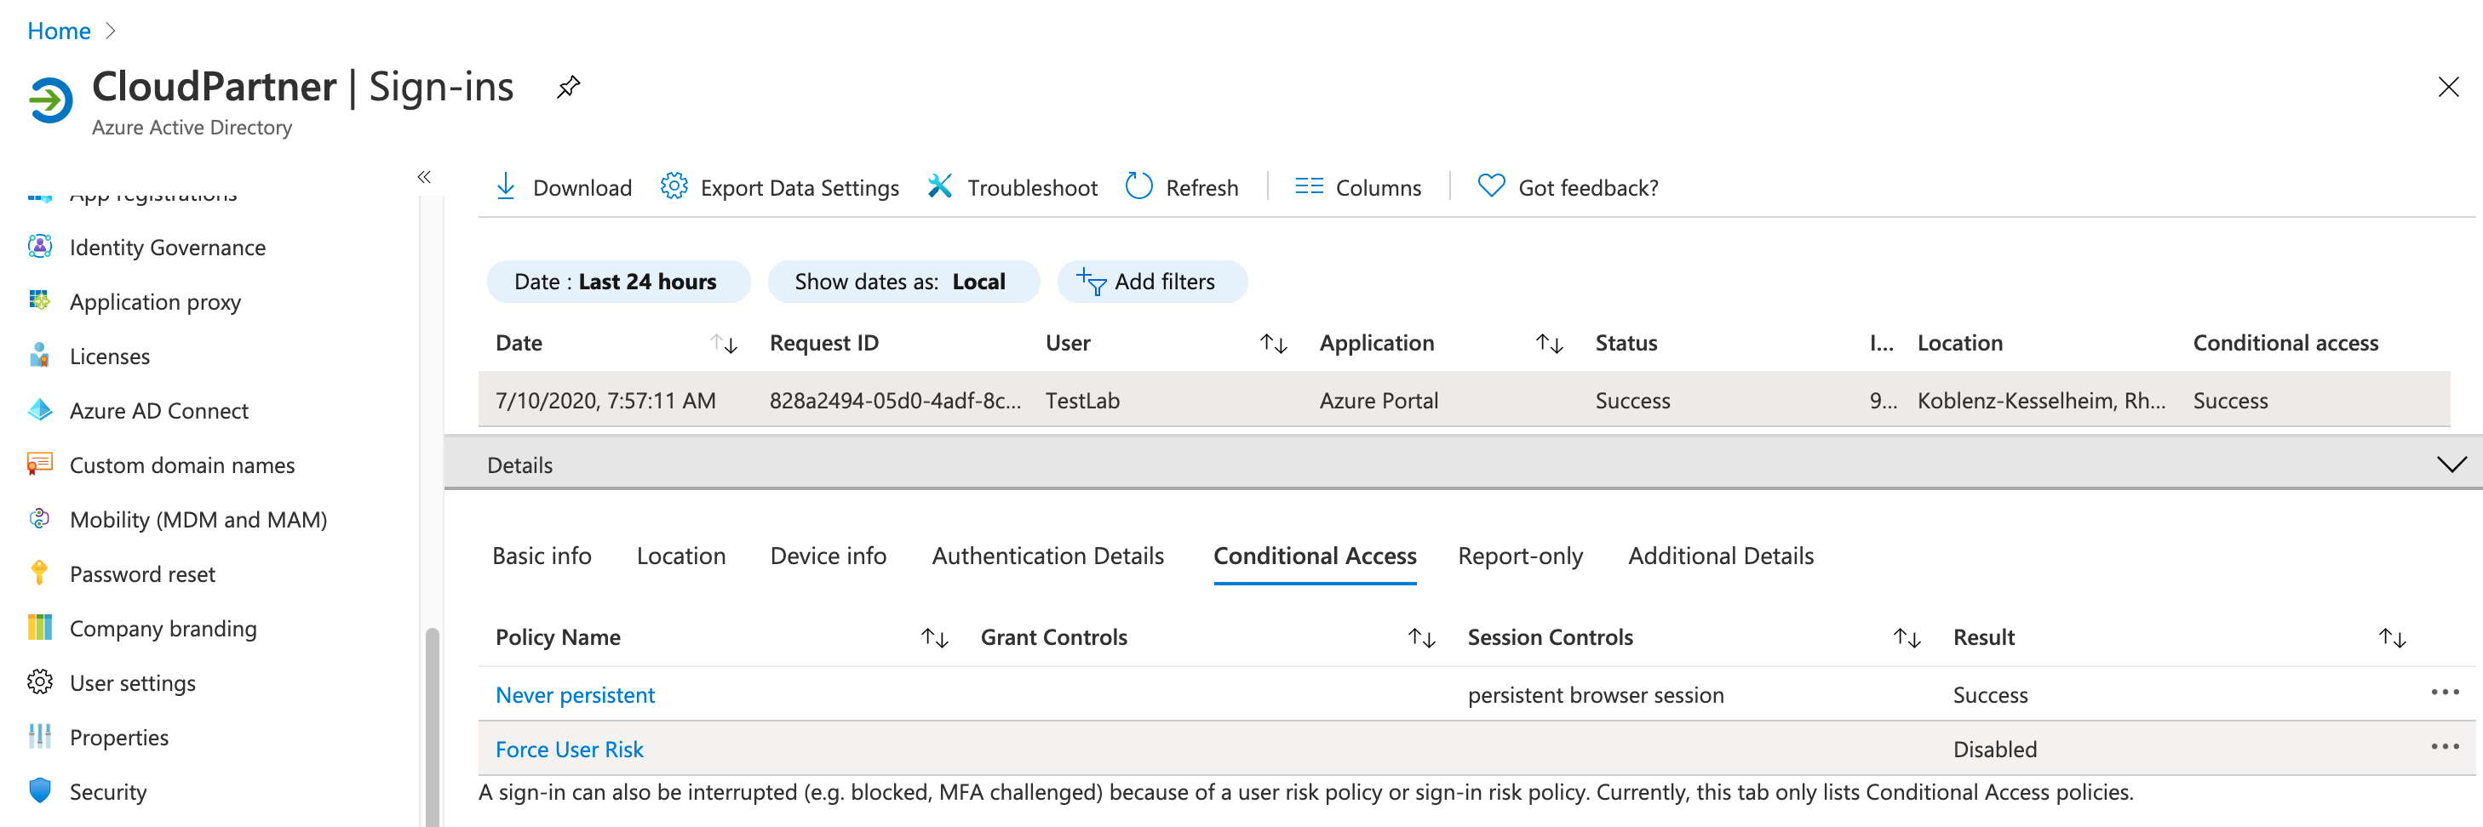Viewport: 2483px width, 827px height.
Task: Select the 7/10/2020 7:57:11 AM date cell
Action: (605, 401)
